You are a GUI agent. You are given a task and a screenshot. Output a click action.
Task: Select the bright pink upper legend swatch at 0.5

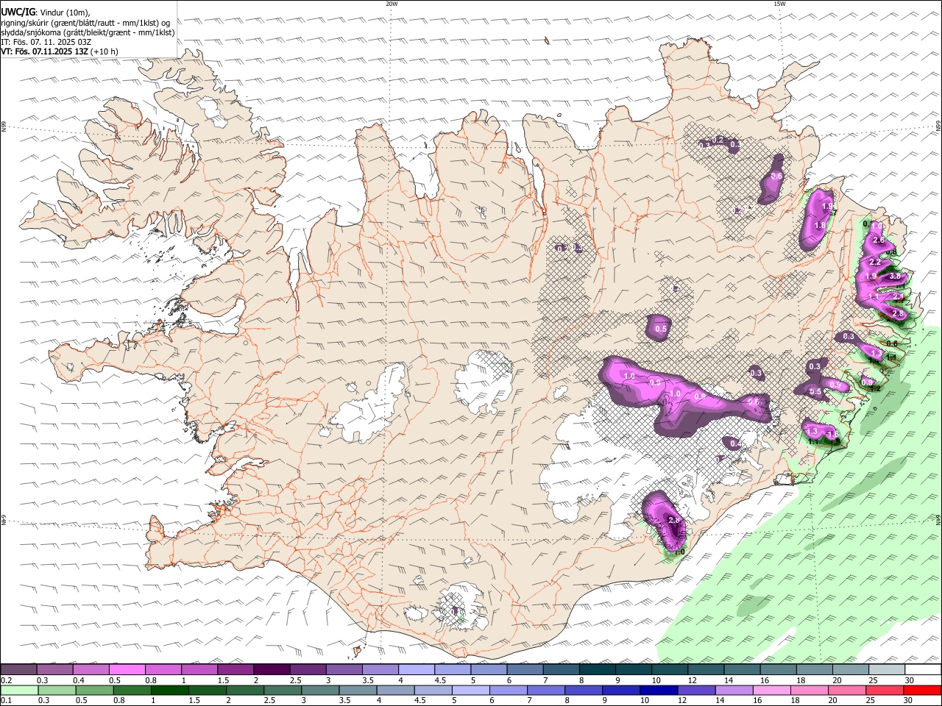127,670
